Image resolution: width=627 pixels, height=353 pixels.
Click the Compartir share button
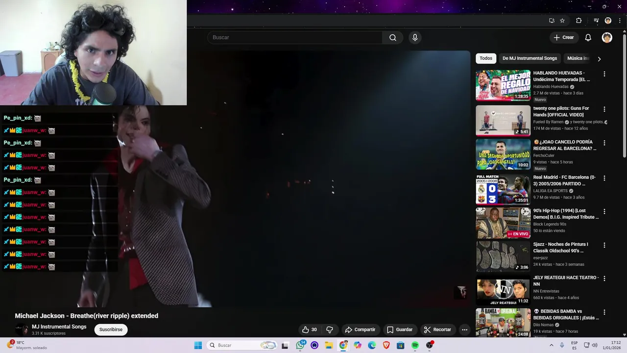[360, 329]
